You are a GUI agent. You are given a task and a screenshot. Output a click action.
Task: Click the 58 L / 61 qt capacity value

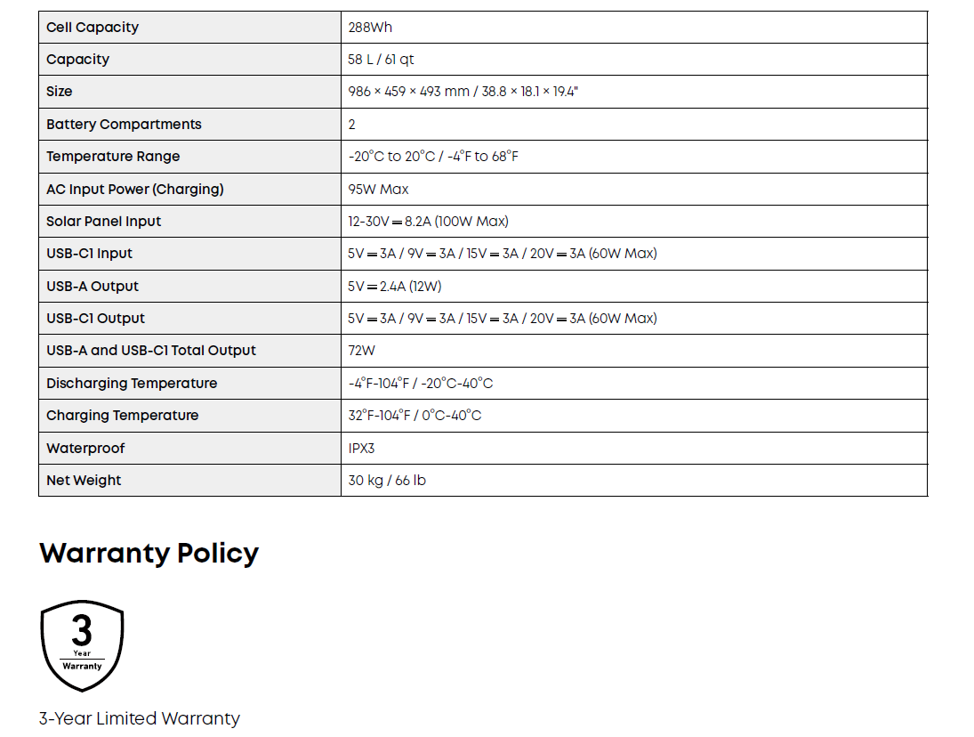[x=381, y=60]
